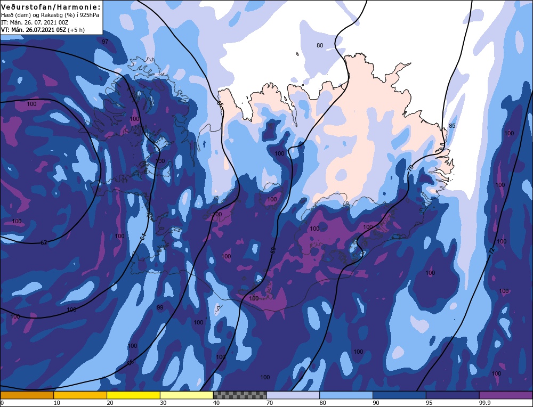Screen dimensions: 533x407
Task: Click the '0' label on the legend scale
Action: (x=2, y=403)
